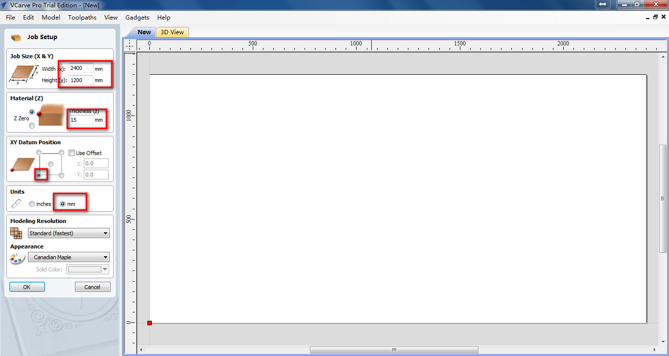Viewport: 669px width, 356px height.
Task: Click the ruler origin corner icon
Action: (130, 45)
